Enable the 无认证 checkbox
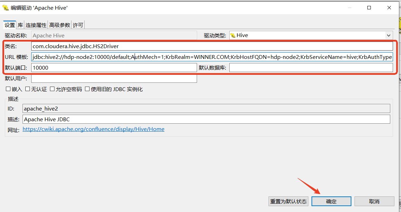 click(x=28, y=89)
